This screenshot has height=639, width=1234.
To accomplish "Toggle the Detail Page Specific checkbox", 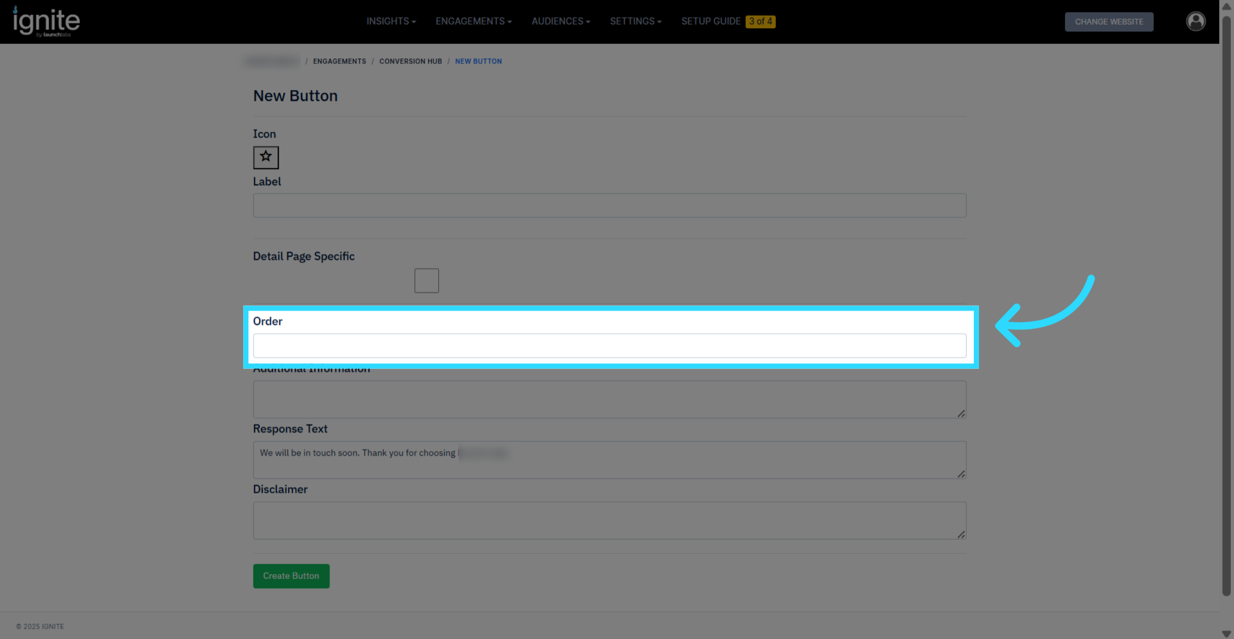I will 426,280.
